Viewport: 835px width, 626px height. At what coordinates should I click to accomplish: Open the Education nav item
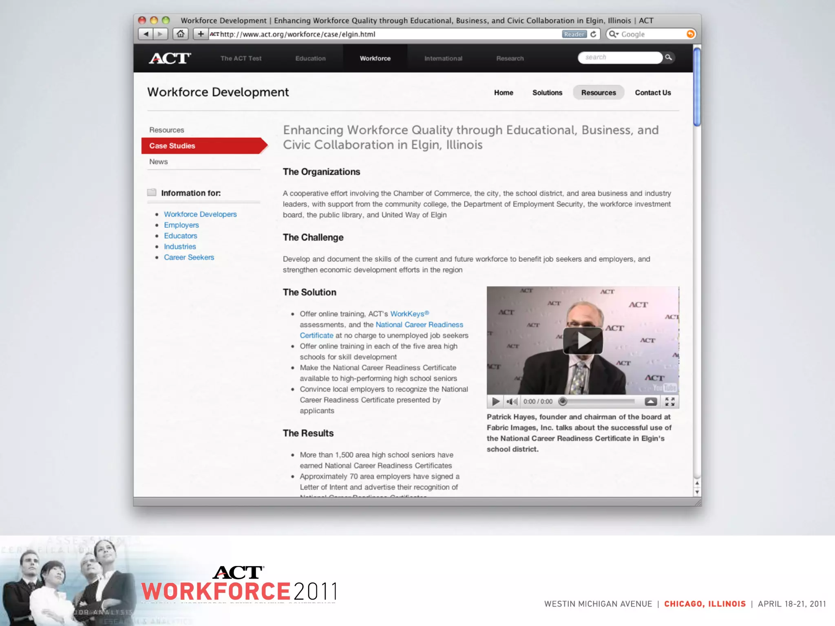[x=310, y=58]
